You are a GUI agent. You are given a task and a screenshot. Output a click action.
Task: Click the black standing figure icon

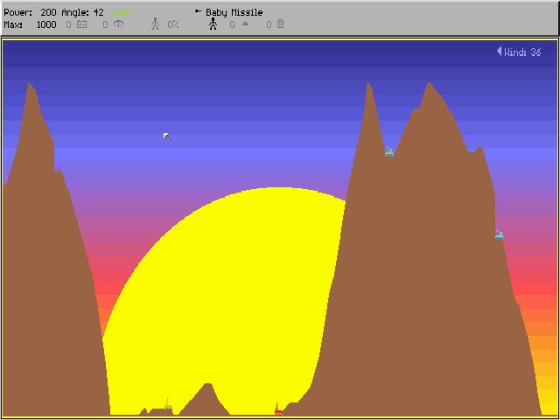(x=212, y=24)
